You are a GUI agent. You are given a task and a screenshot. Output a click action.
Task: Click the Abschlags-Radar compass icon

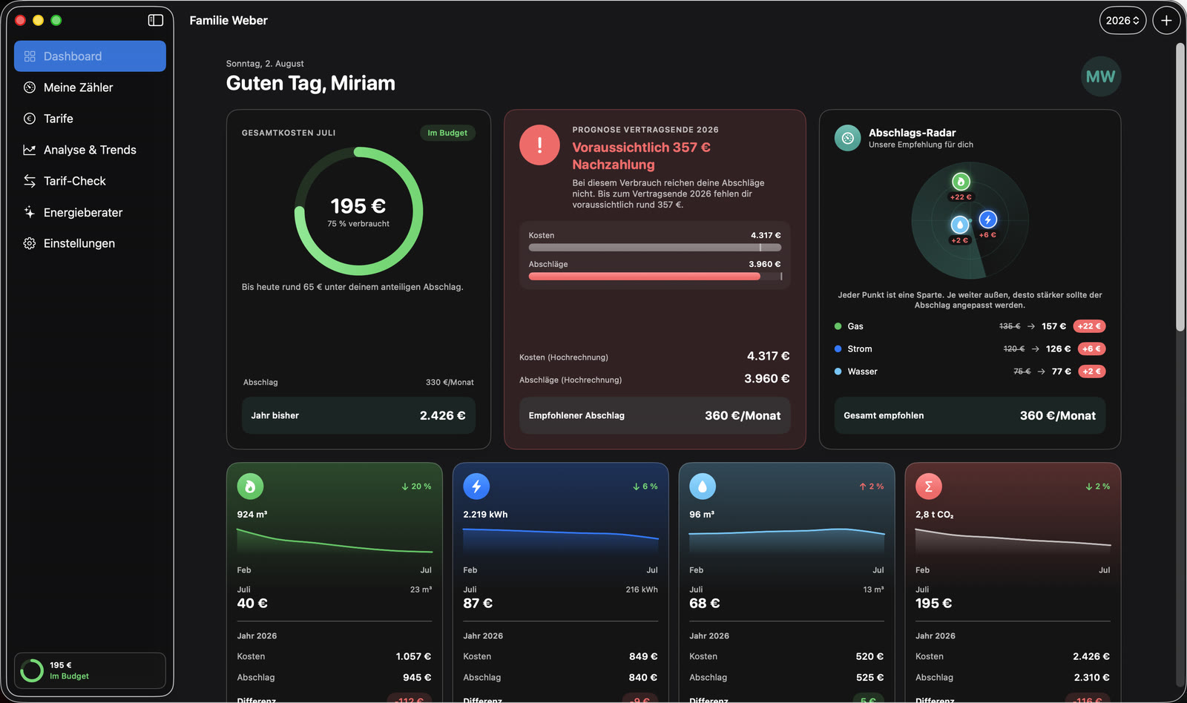coord(847,138)
